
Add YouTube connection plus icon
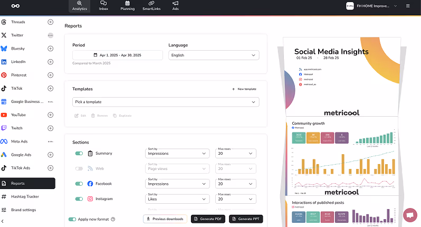(x=51, y=115)
